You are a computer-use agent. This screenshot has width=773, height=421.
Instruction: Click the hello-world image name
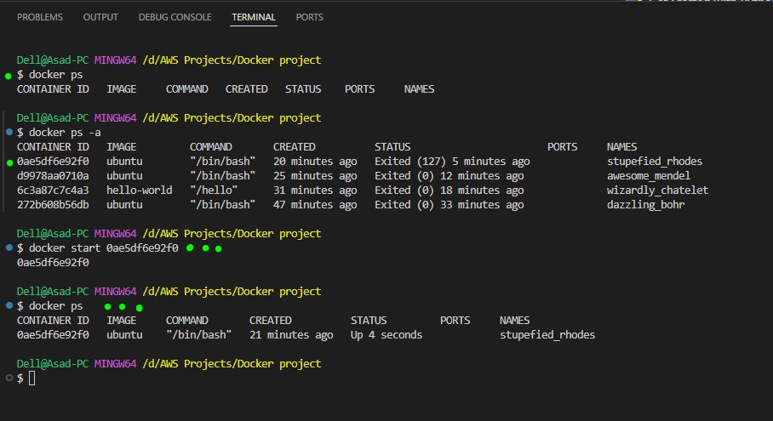click(140, 190)
